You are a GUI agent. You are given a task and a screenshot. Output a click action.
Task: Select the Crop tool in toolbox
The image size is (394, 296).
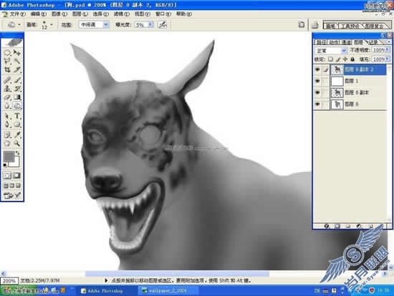[8, 70]
